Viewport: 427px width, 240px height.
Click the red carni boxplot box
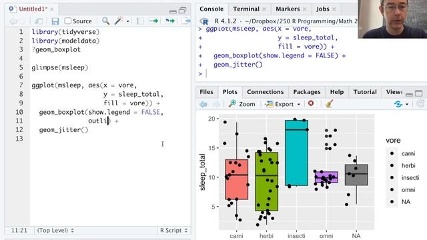[x=237, y=179]
